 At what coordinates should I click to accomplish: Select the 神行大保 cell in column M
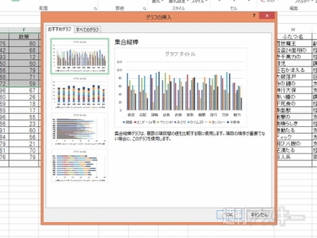(295, 90)
